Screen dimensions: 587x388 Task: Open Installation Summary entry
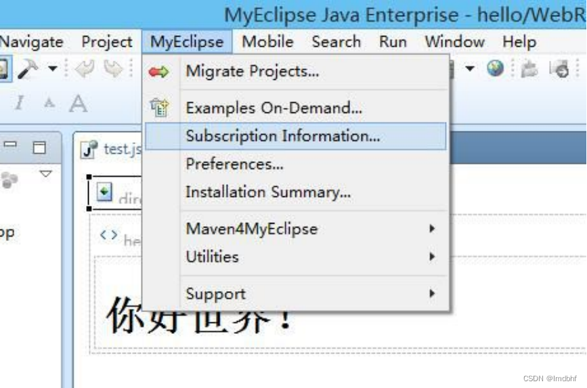(x=296, y=192)
